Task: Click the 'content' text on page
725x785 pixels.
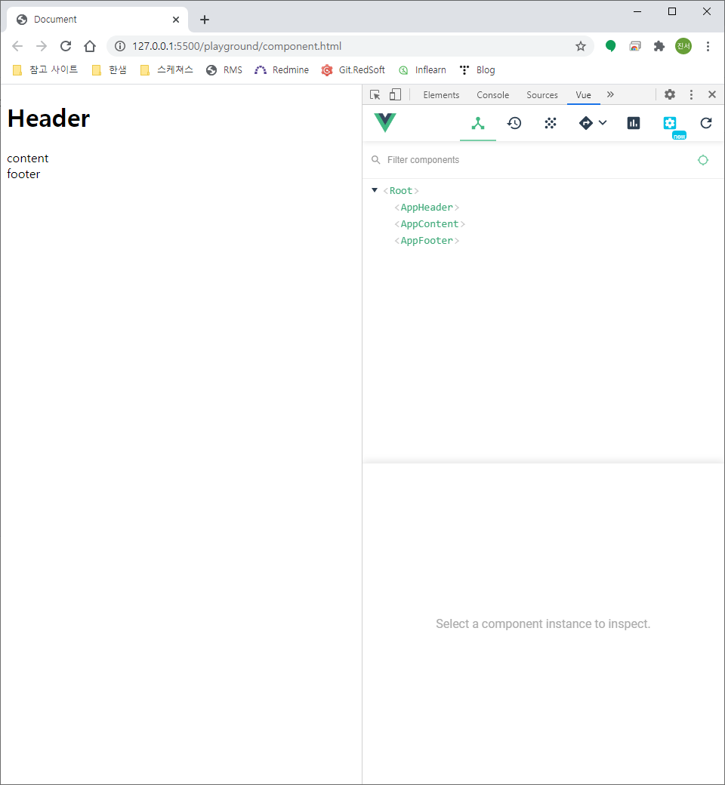Action: pos(27,159)
